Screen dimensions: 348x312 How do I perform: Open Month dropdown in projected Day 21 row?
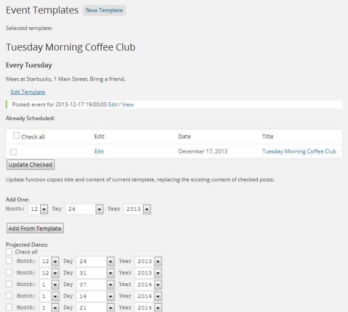coord(49,308)
